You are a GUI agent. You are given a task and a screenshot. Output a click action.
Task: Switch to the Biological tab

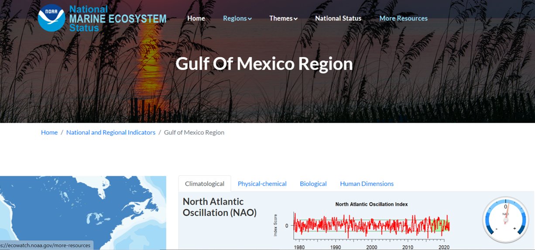313,184
